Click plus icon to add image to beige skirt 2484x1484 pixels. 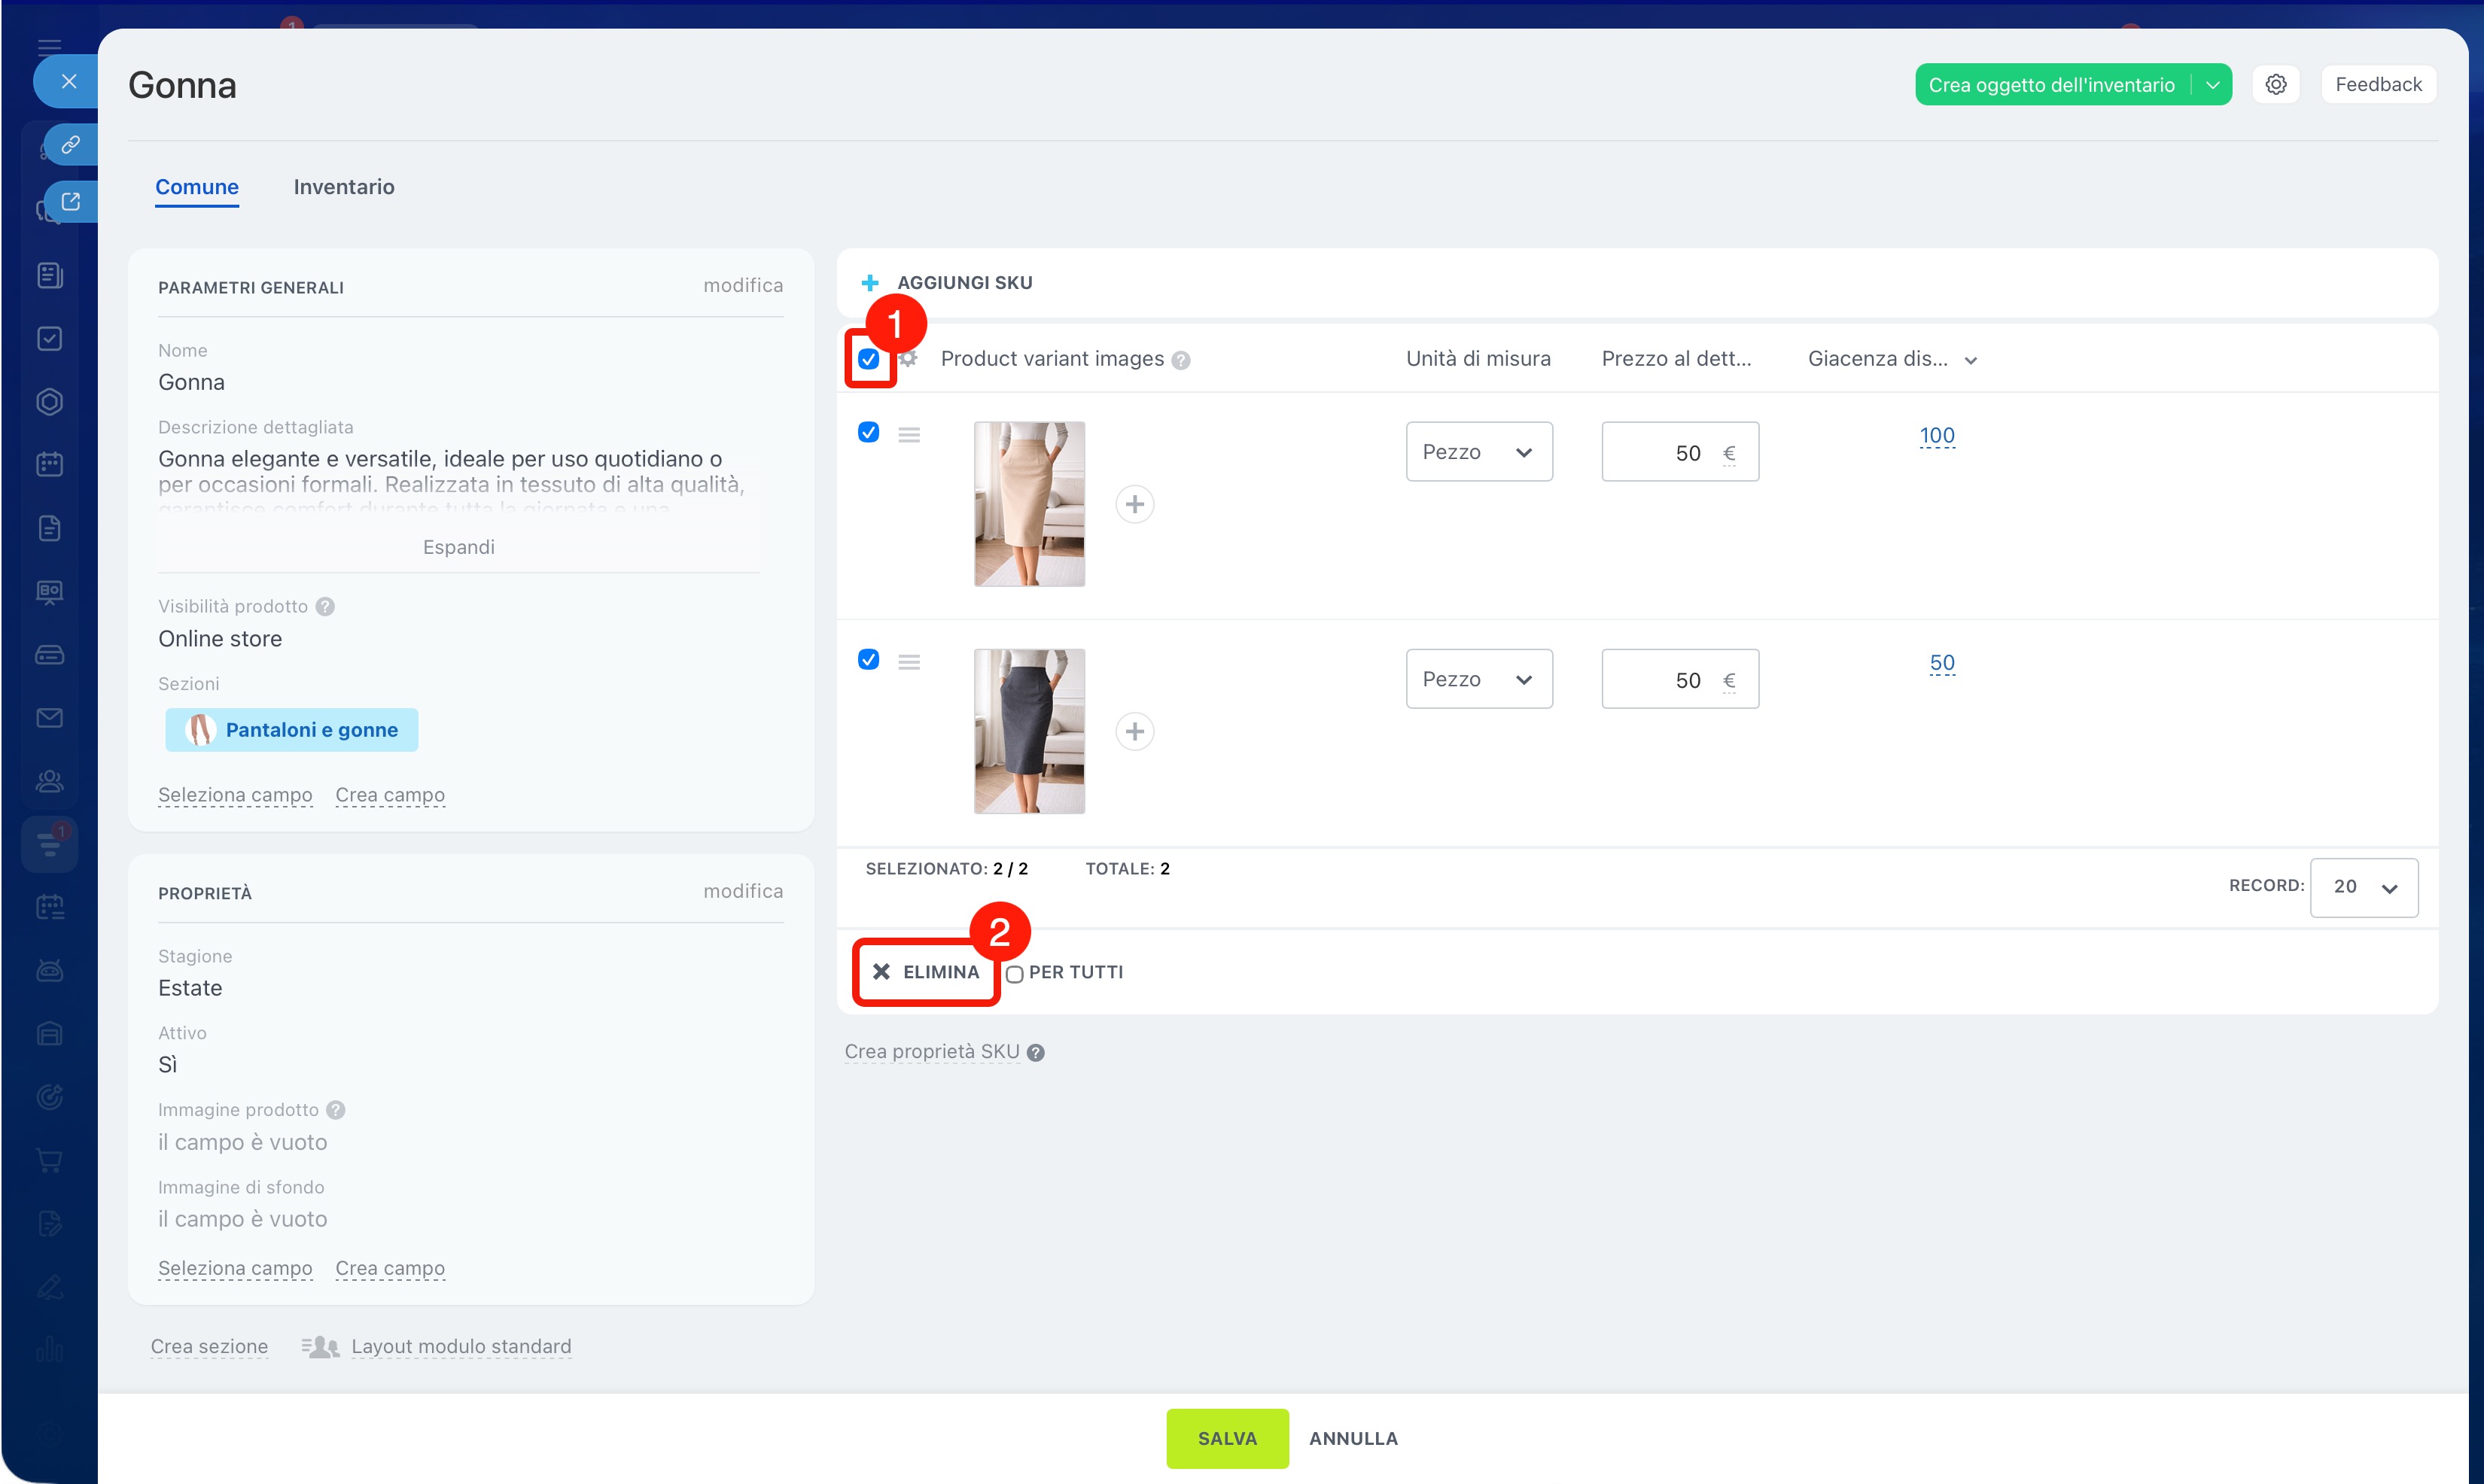(x=1134, y=504)
